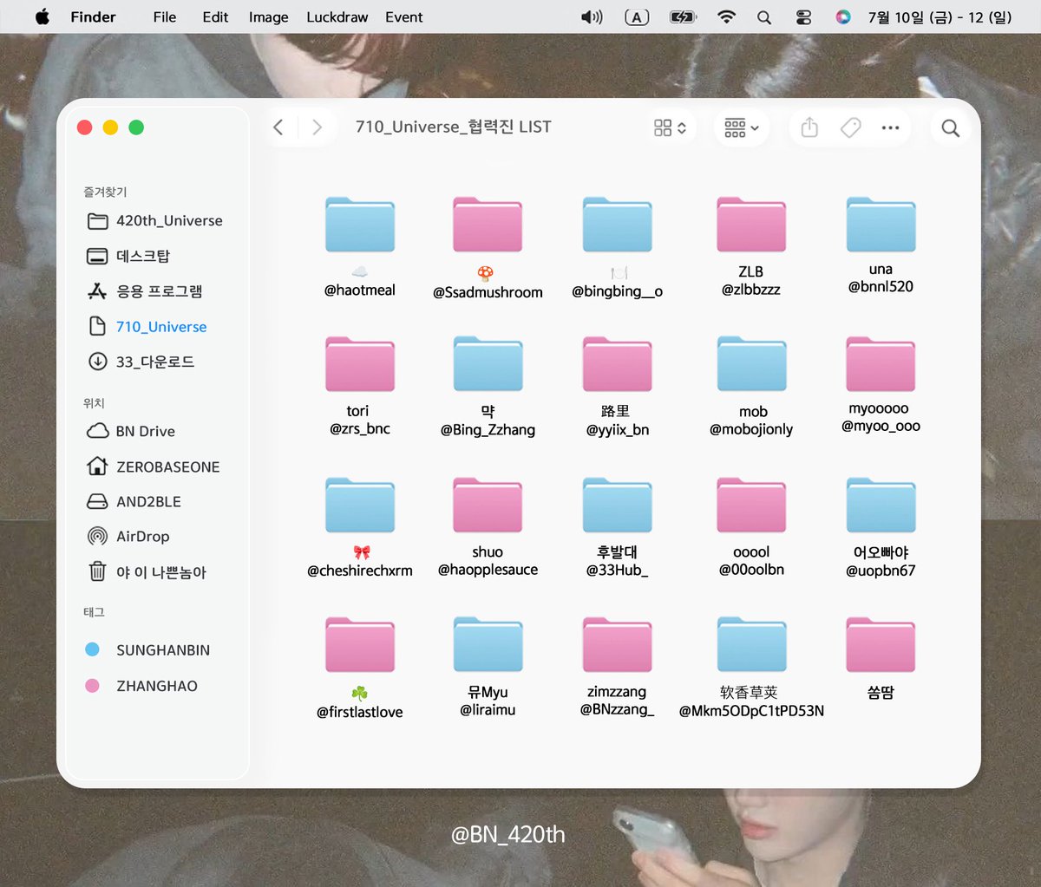Click the input source A icon
Image resolution: width=1041 pixels, height=887 pixels.
point(637,16)
